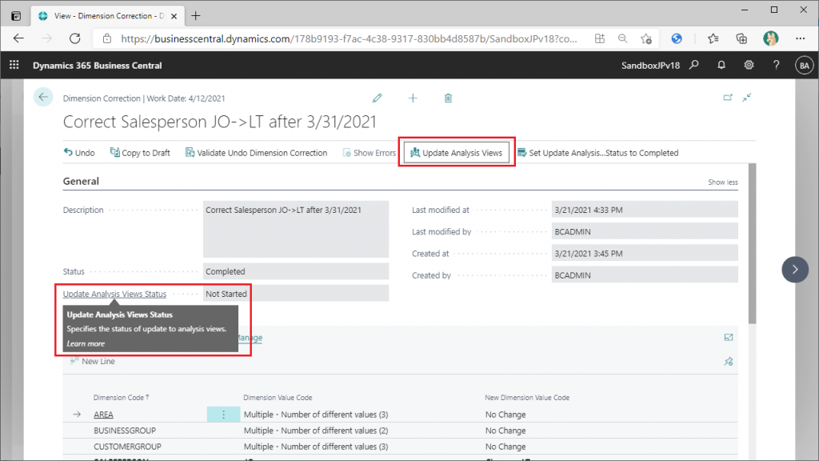Click the Last modified at value
The image size is (819, 461).
(x=645, y=210)
